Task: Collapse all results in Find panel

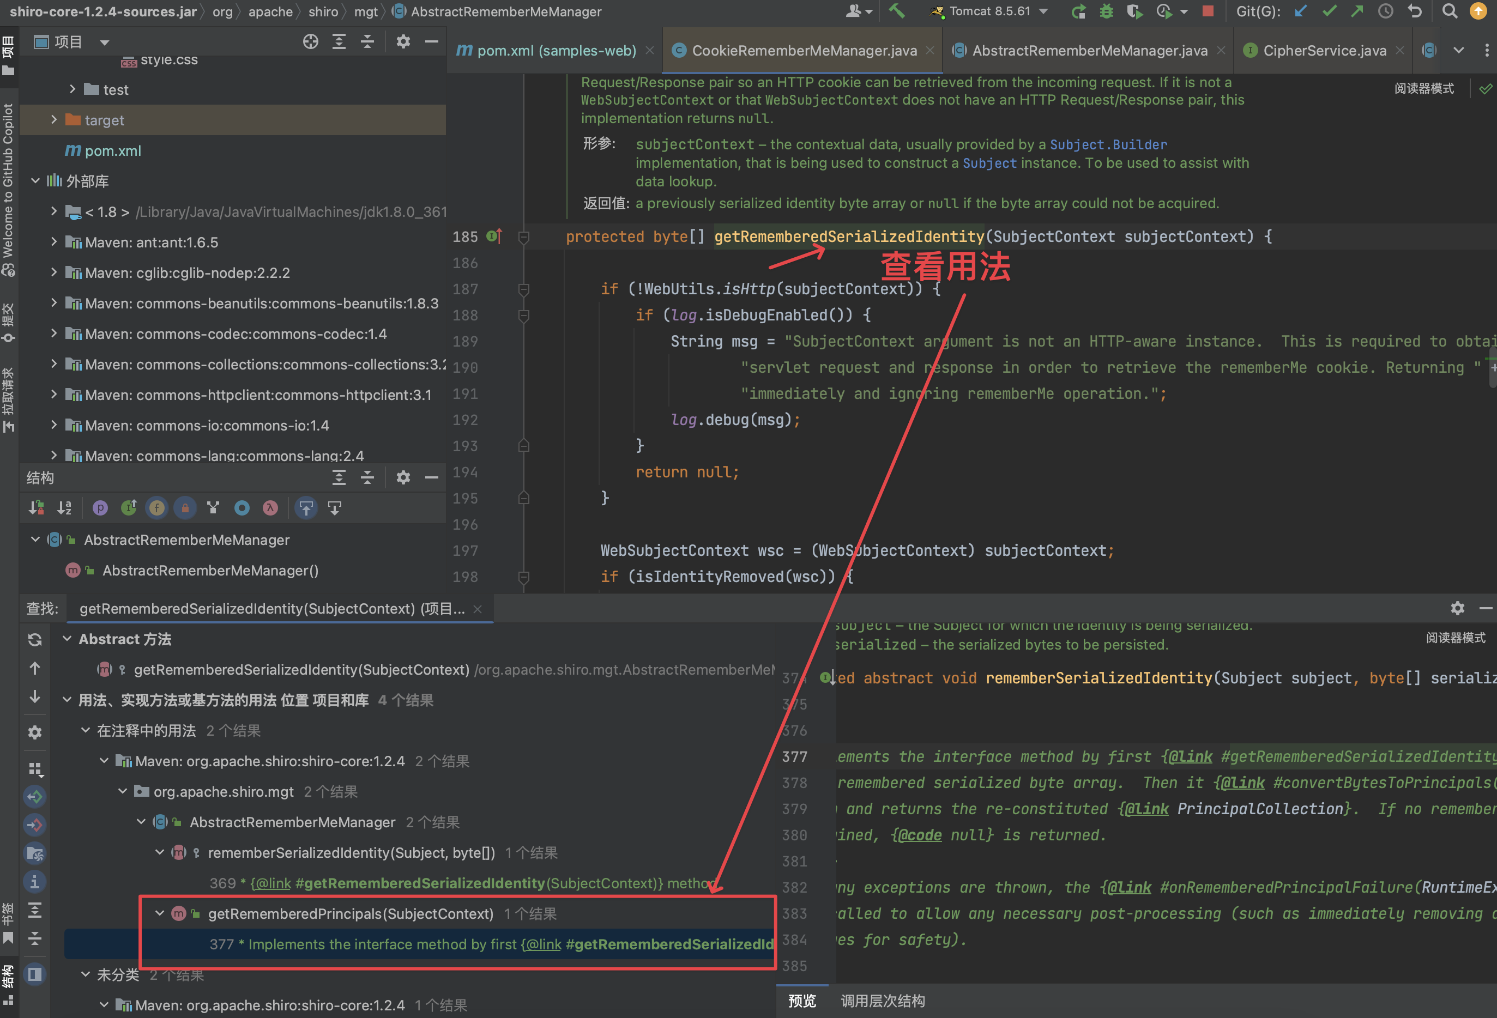Action: point(35,939)
